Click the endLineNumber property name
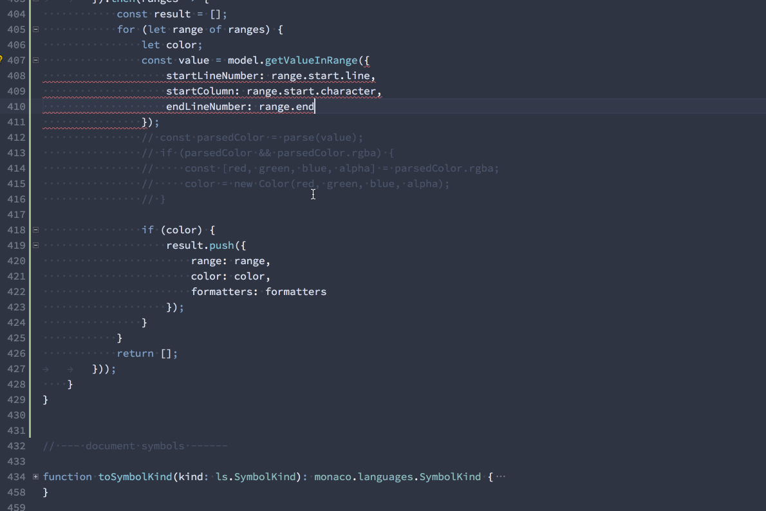 [x=206, y=106]
